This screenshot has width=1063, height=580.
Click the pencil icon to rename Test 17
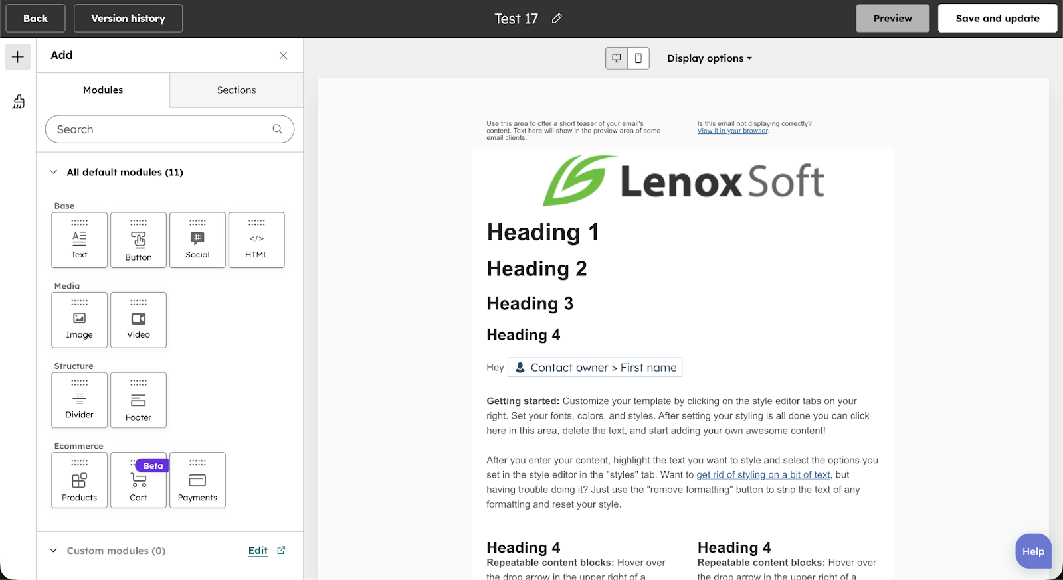557,19
